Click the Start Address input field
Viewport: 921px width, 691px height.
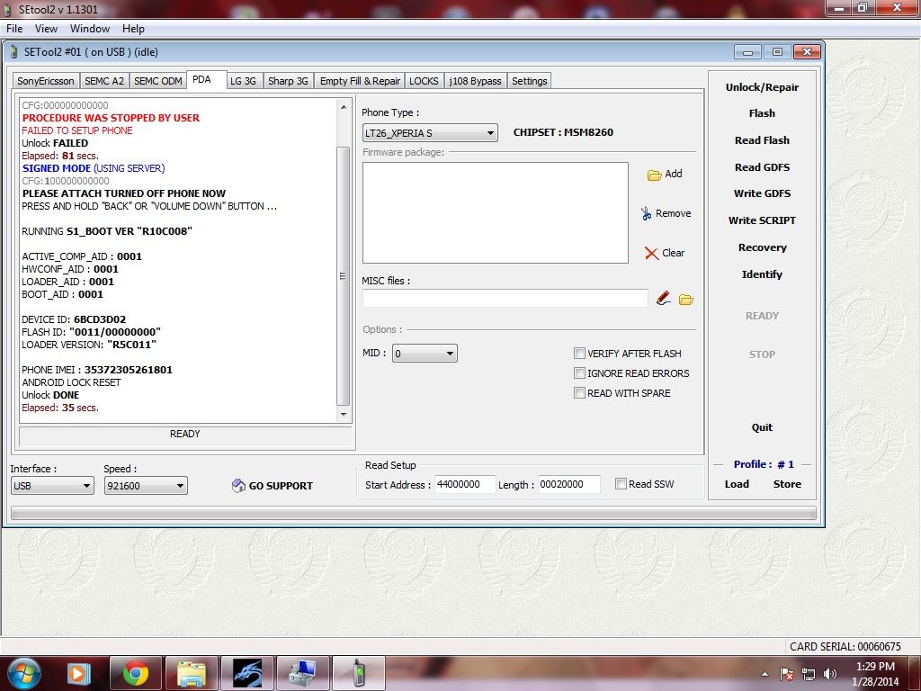click(465, 484)
